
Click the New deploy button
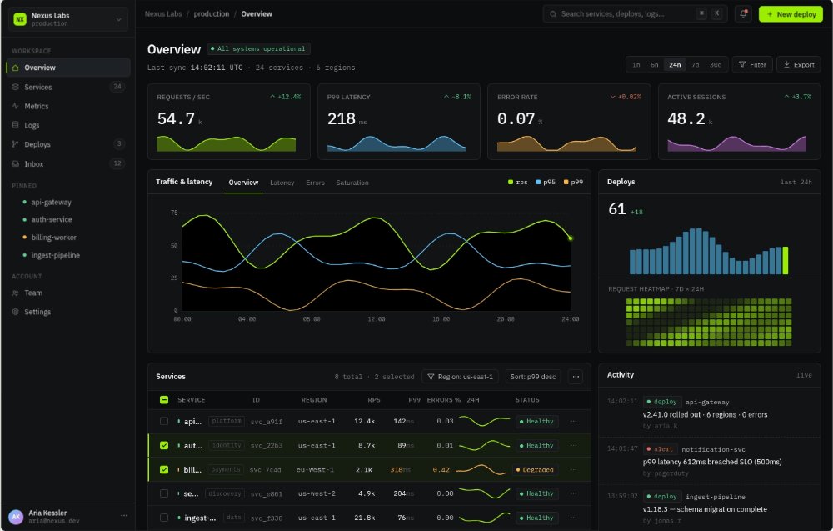pyautogui.click(x=791, y=14)
